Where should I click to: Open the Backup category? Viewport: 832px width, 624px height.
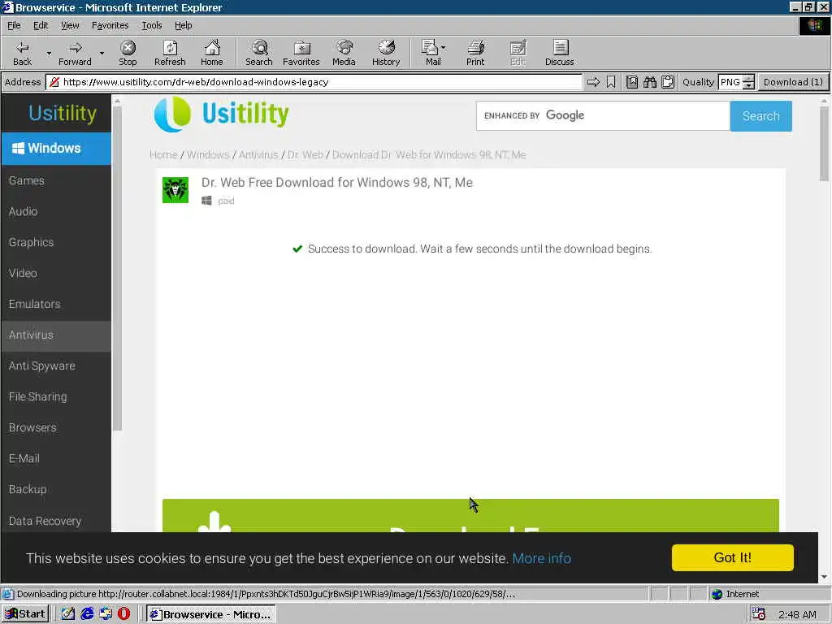click(56, 488)
